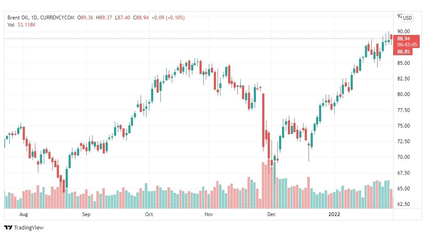The width and height of the screenshot is (426, 235).
Task: Click the CURRENCYCOM exchange label
Action: (x=57, y=18)
